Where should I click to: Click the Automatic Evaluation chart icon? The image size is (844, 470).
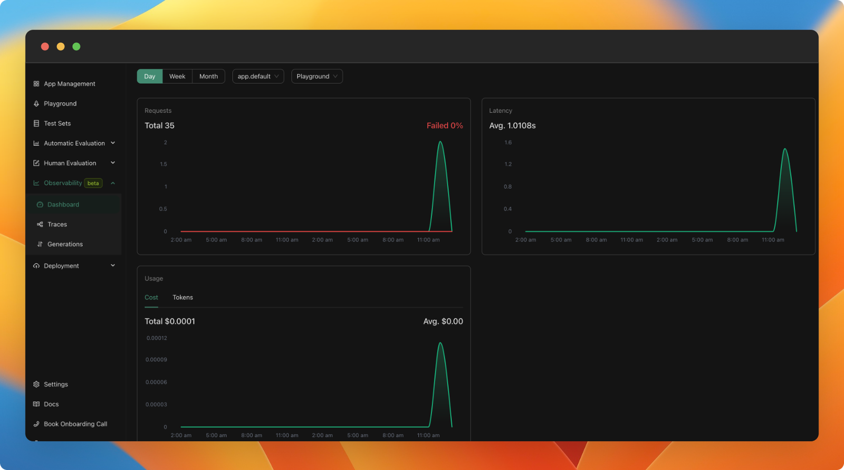coord(36,143)
